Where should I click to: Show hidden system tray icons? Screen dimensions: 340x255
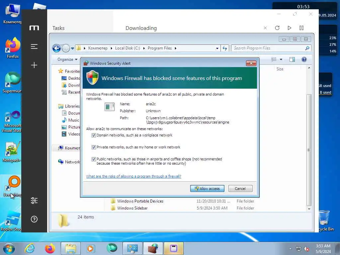pyautogui.click(x=290, y=249)
